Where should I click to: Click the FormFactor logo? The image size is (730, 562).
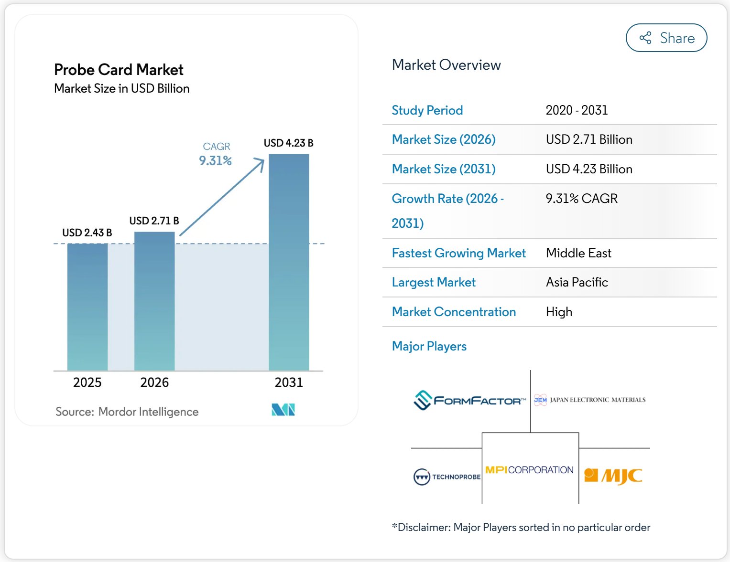click(469, 400)
